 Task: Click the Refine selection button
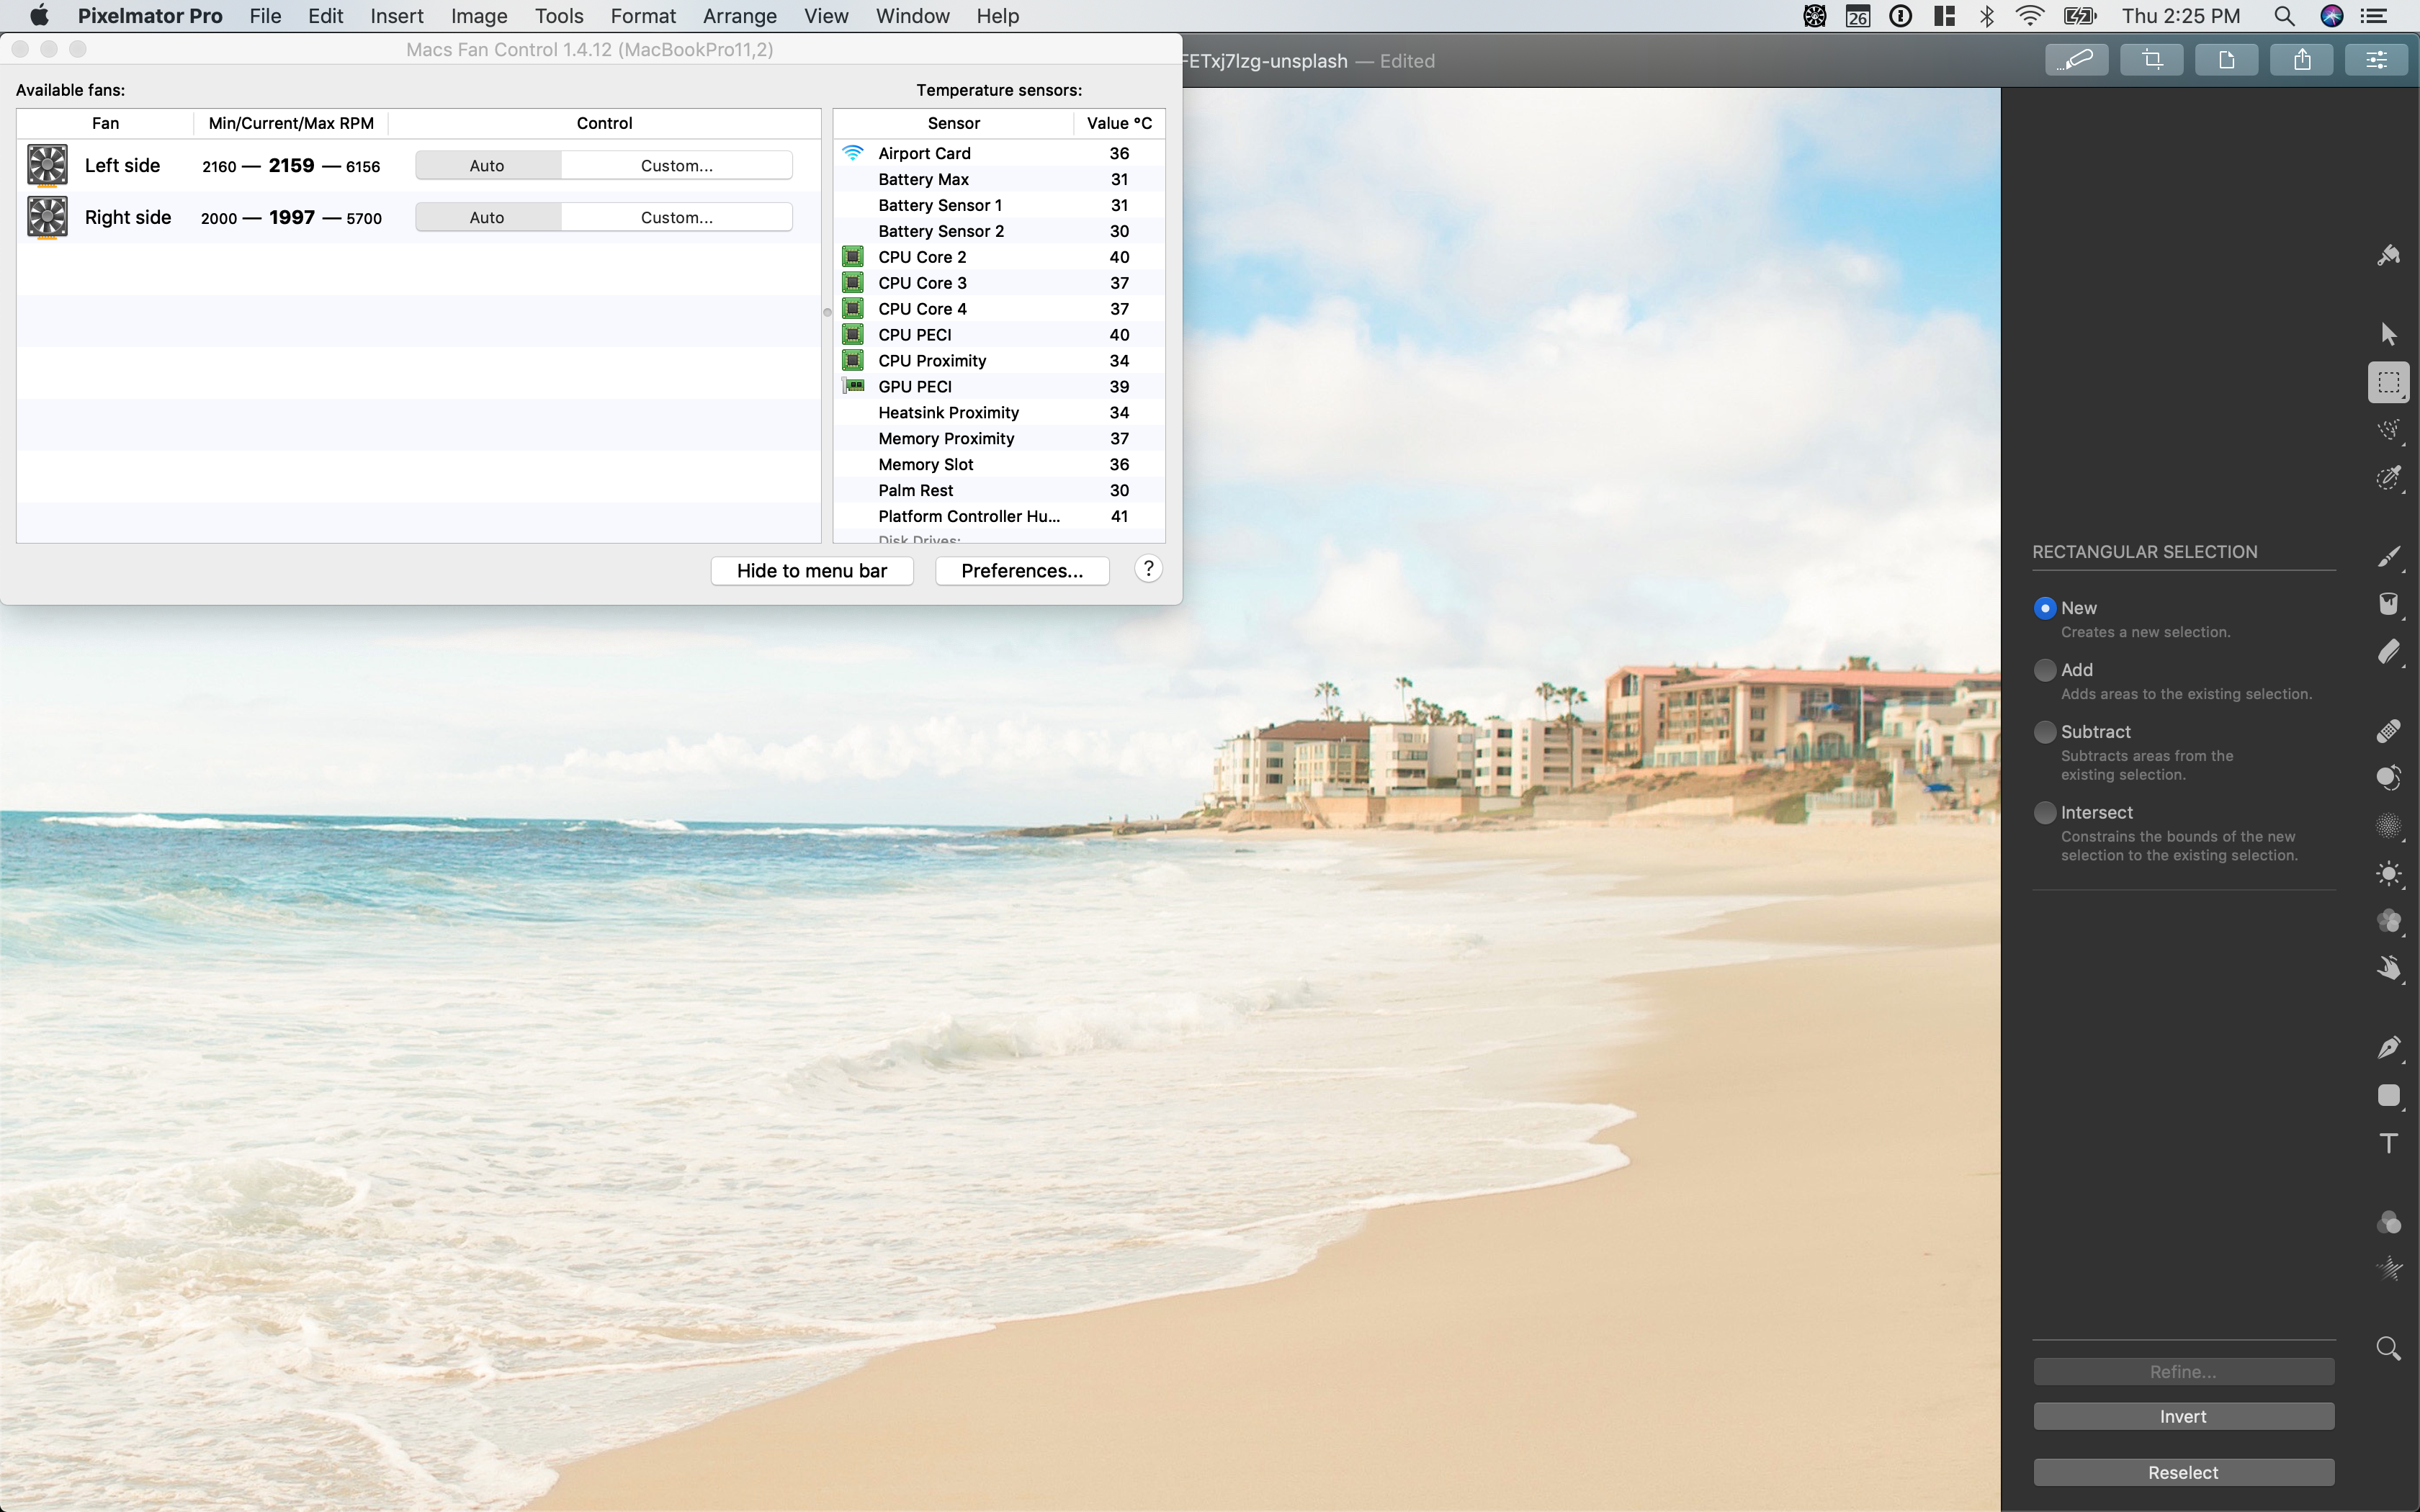pos(2183,1372)
